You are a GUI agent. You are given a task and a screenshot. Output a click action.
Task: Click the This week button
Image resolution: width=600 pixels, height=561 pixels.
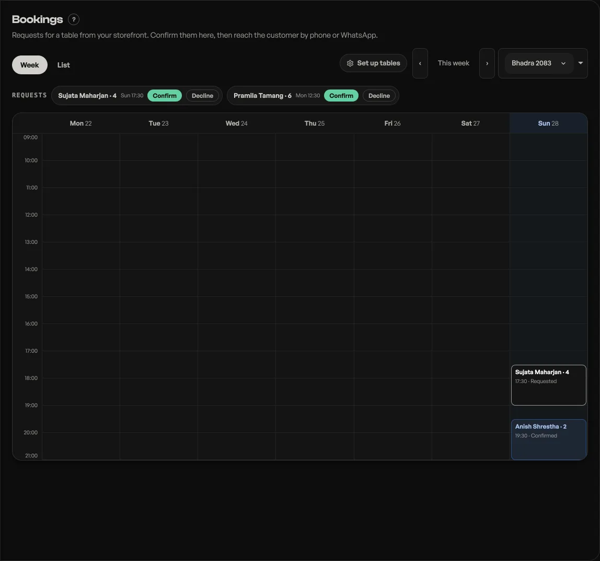[x=454, y=63]
